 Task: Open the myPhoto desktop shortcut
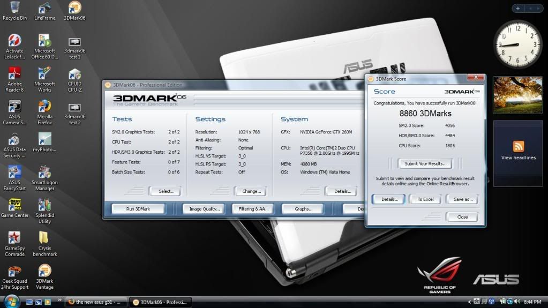click(45, 142)
